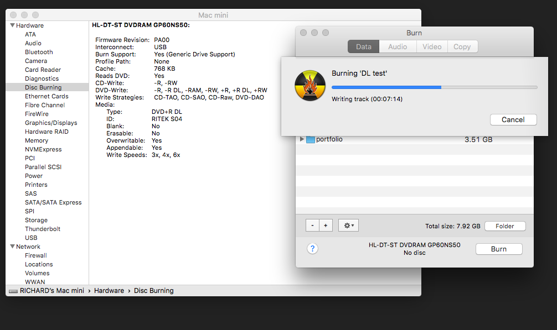Viewport: 557px width, 330px height.
Task: Select SAS in the sidebar
Action: (x=31, y=193)
